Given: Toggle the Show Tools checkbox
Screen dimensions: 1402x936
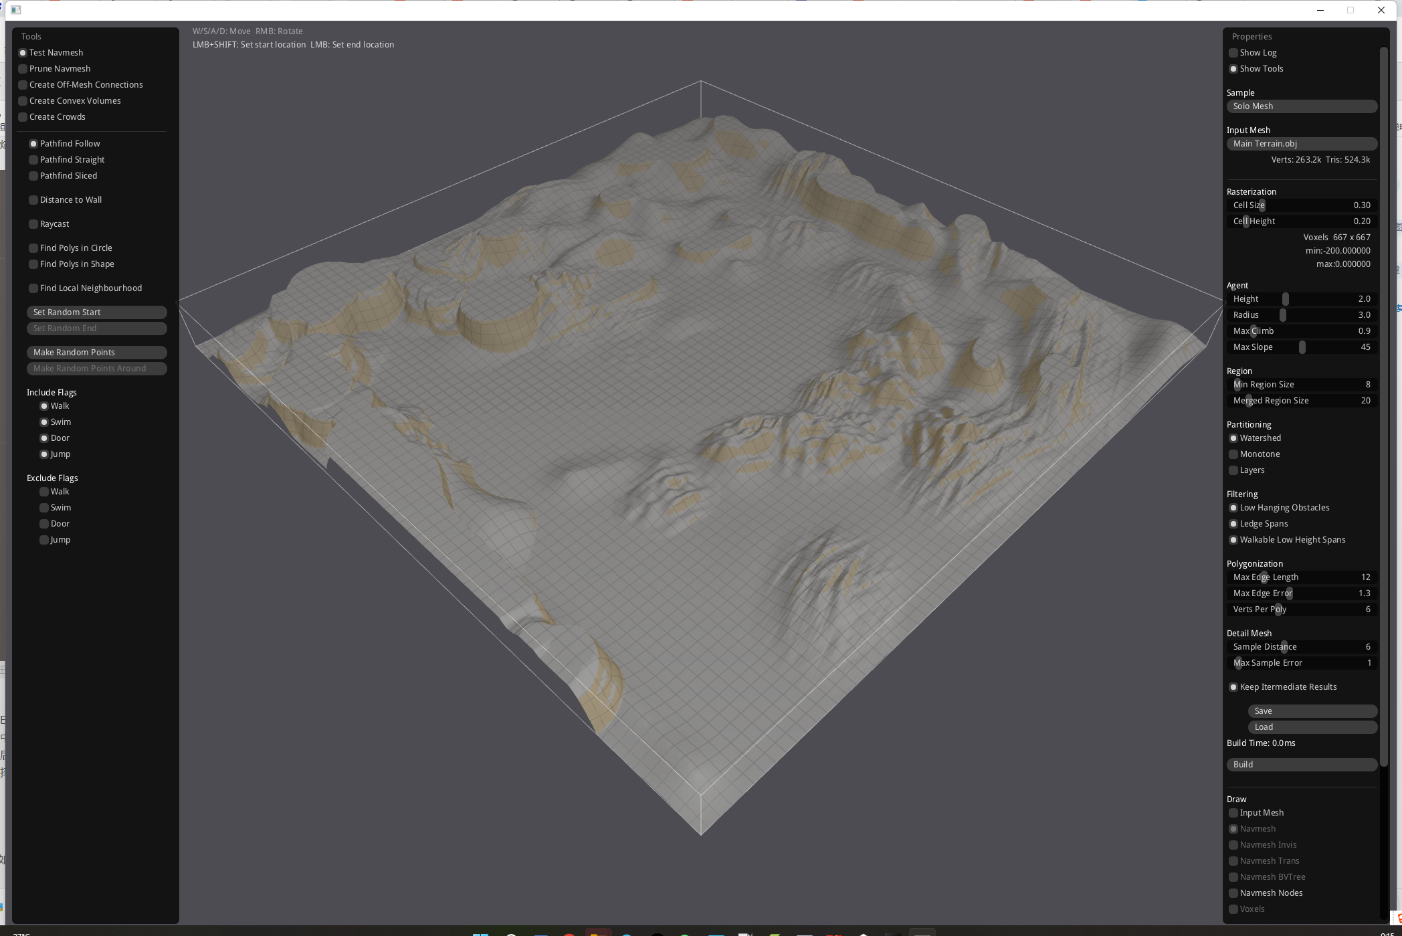Looking at the screenshot, I should point(1233,69).
